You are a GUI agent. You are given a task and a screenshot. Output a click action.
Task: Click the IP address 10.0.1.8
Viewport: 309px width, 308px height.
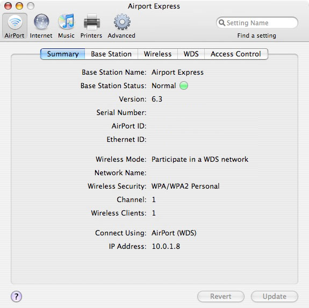[x=166, y=246]
